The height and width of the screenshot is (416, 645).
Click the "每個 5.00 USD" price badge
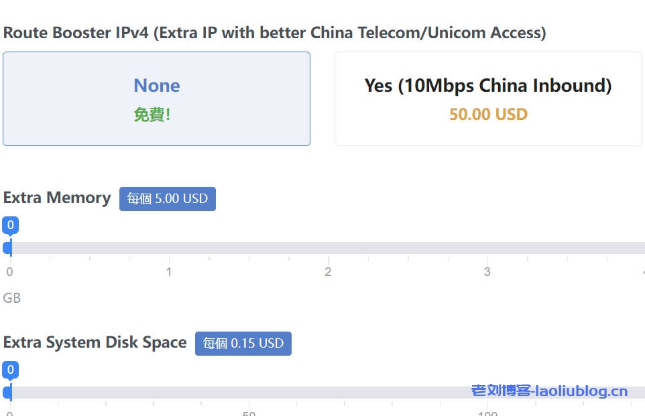point(167,198)
